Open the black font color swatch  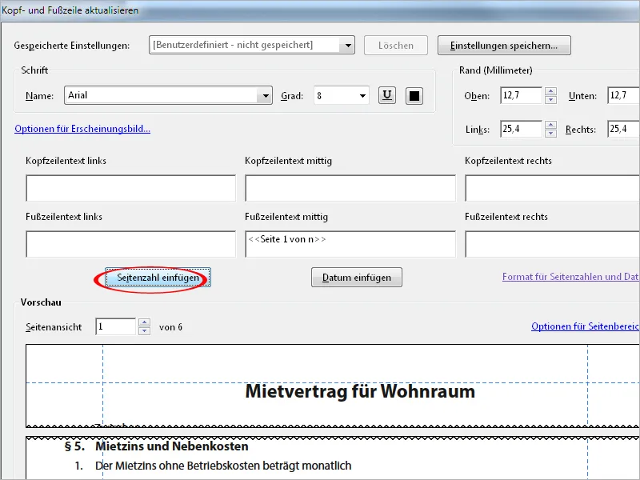[414, 95]
